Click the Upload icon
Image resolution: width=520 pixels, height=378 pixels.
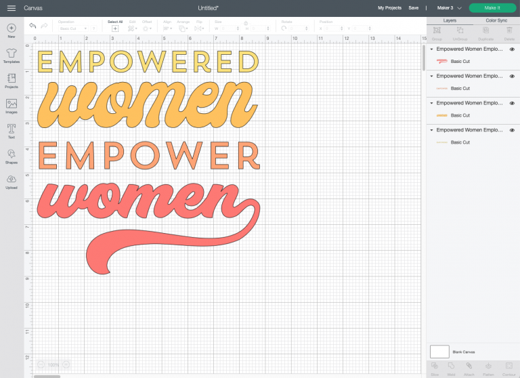(x=12, y=180)
